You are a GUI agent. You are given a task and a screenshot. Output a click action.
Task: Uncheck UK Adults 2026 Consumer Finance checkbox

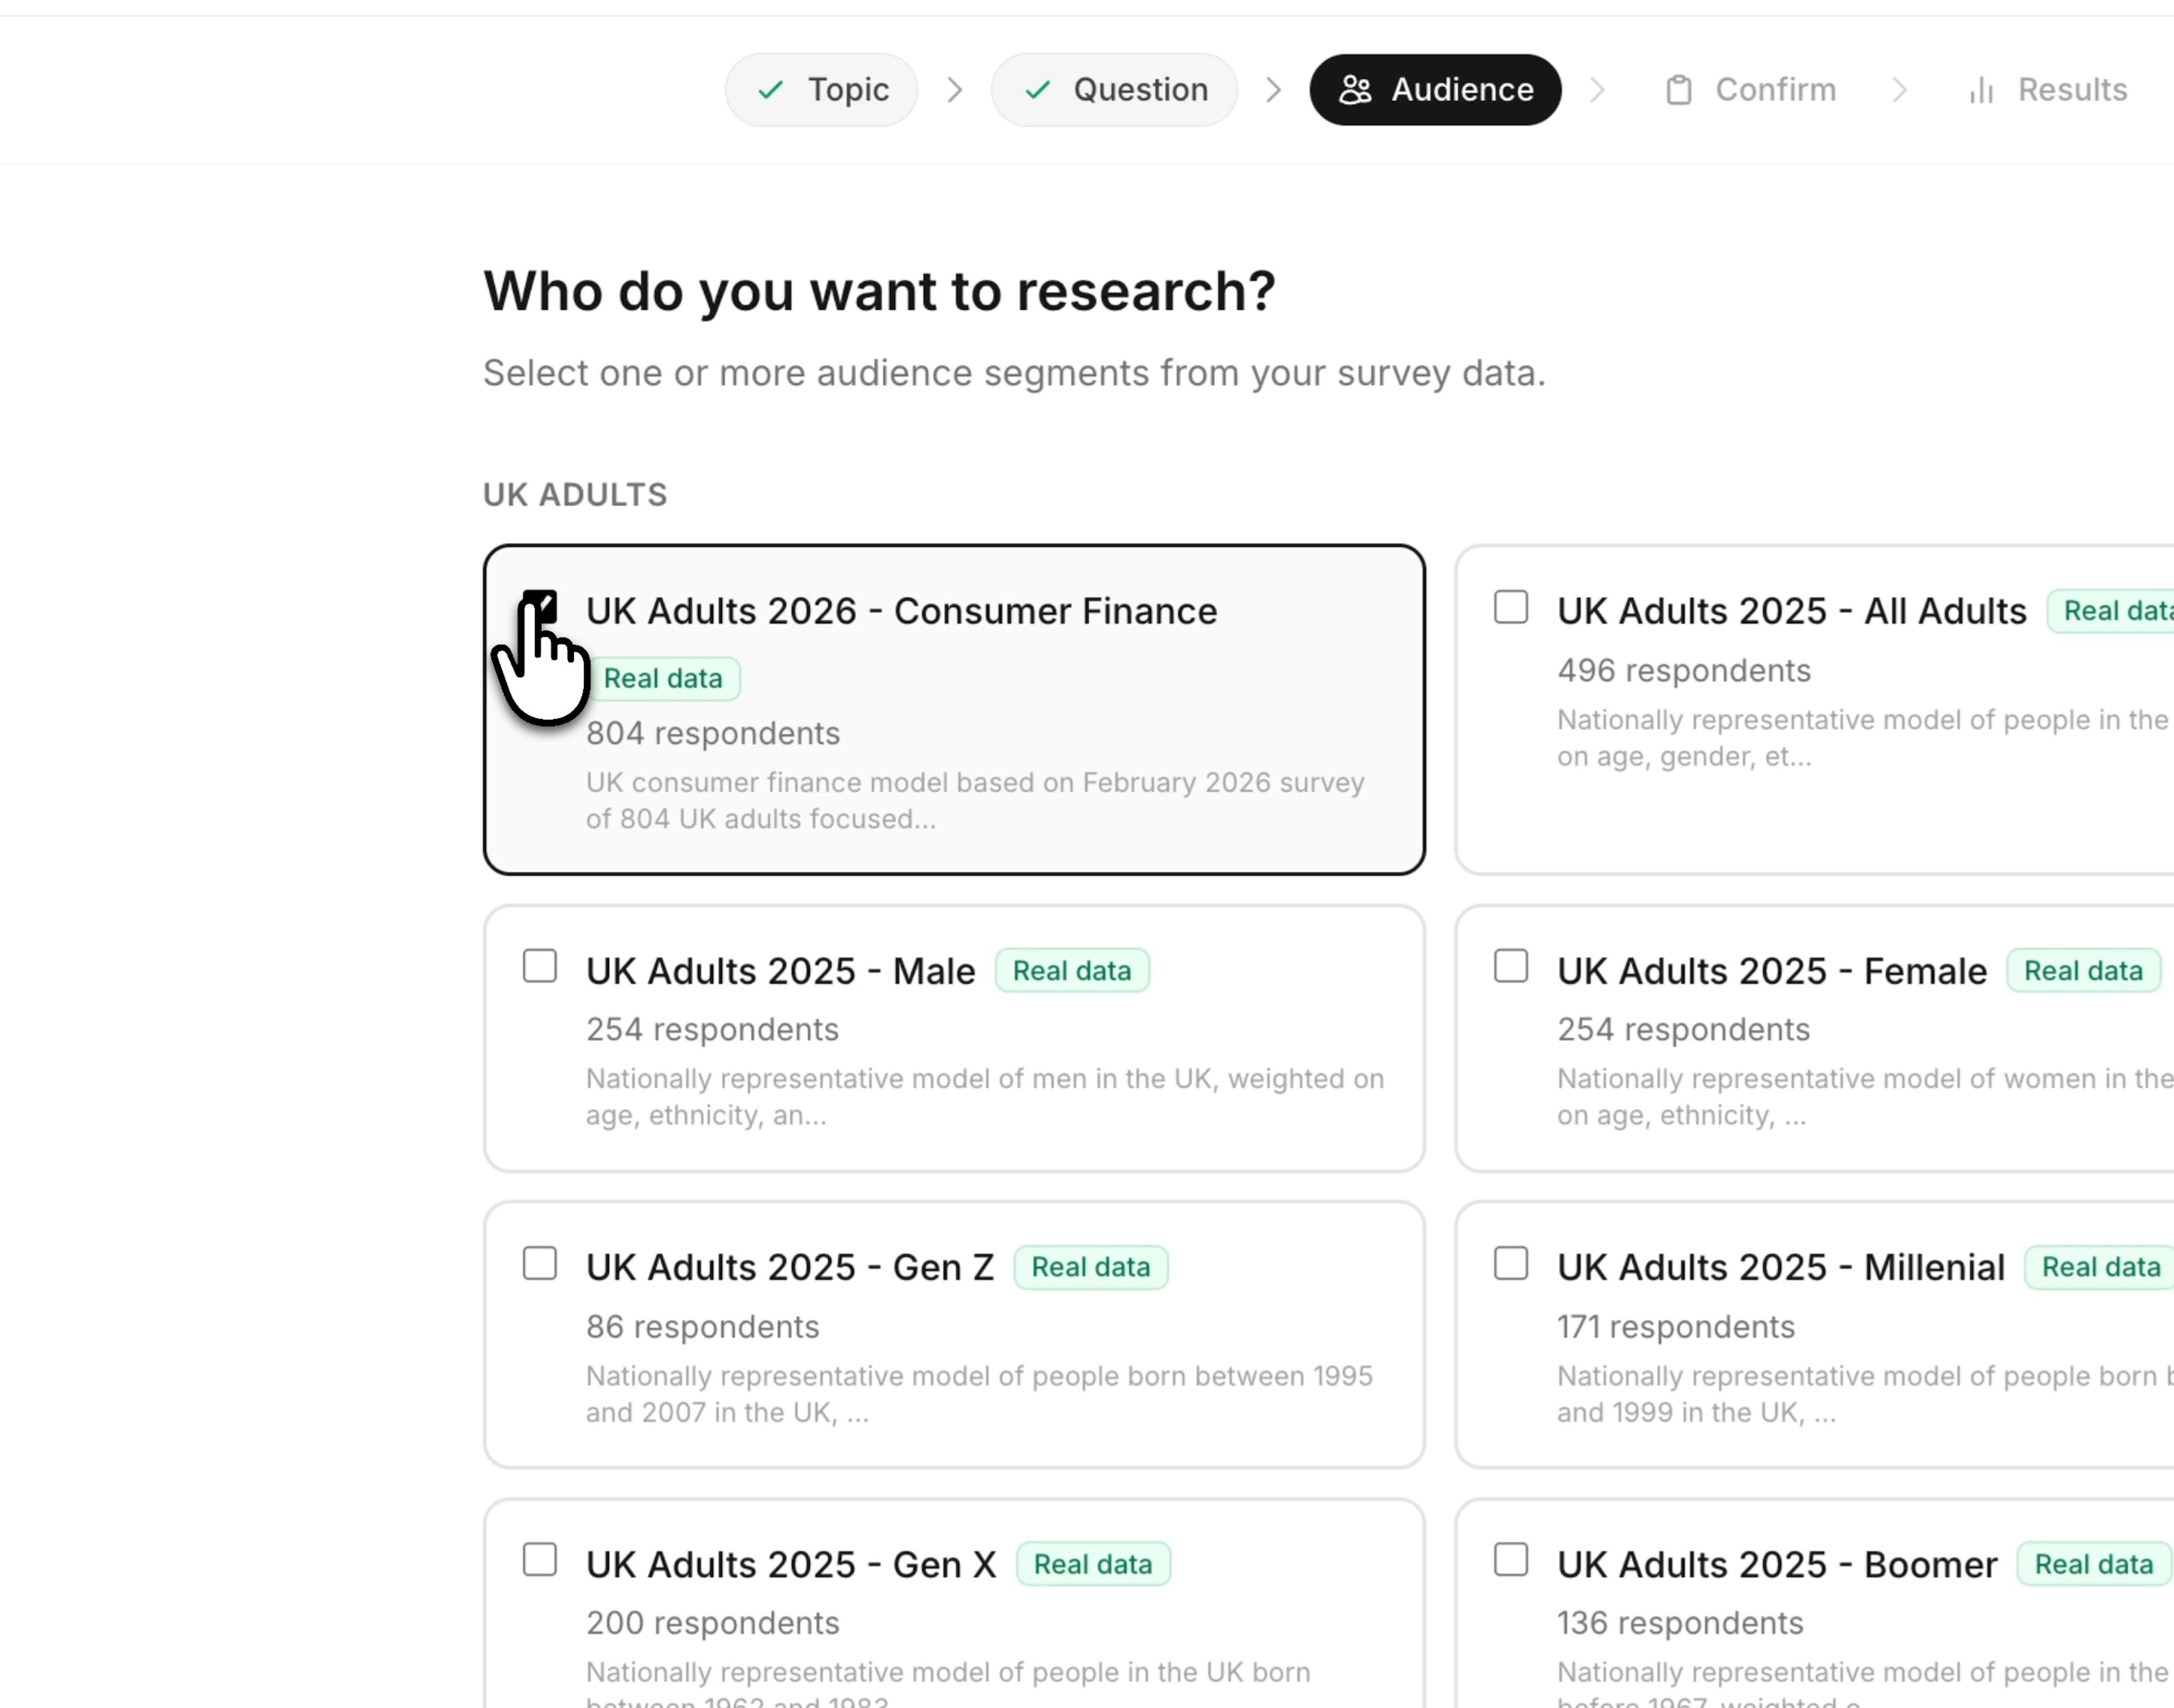pyautogui.click(x=540, y=606)
